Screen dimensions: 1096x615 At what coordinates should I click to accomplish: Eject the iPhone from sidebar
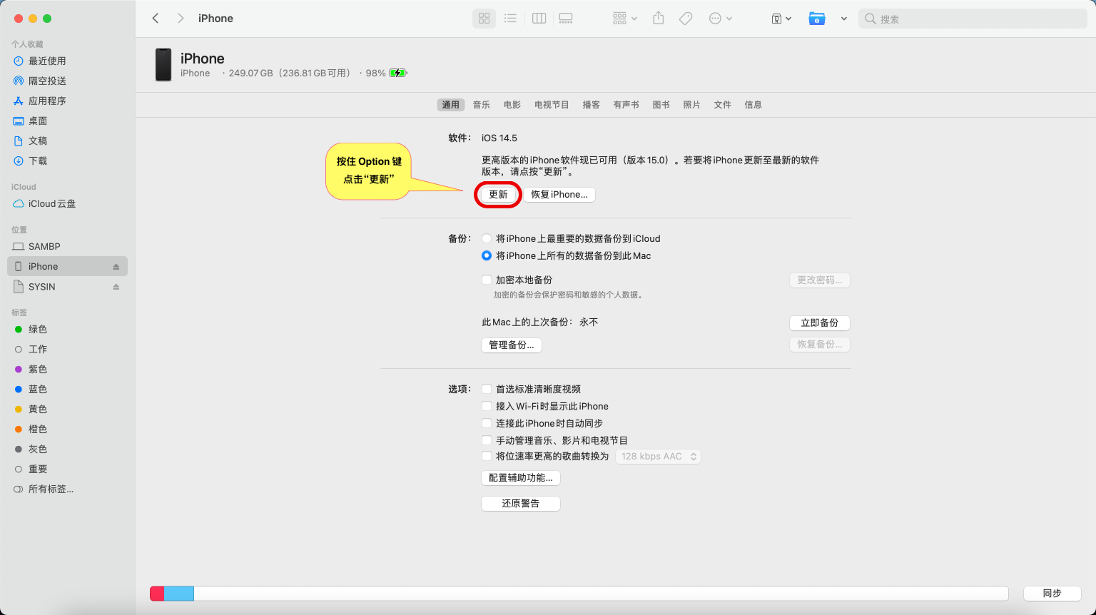(116, 266)
